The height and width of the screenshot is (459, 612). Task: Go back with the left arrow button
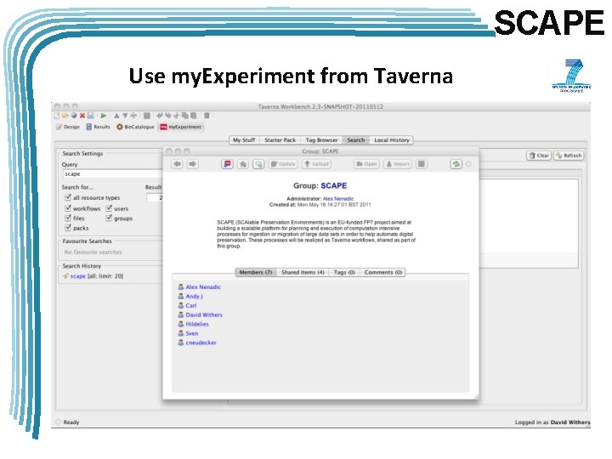pyautogui.click(x=177, y=164)
